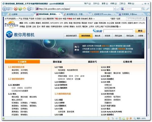Open the 用机宝典 nav tab

point(118,36)
